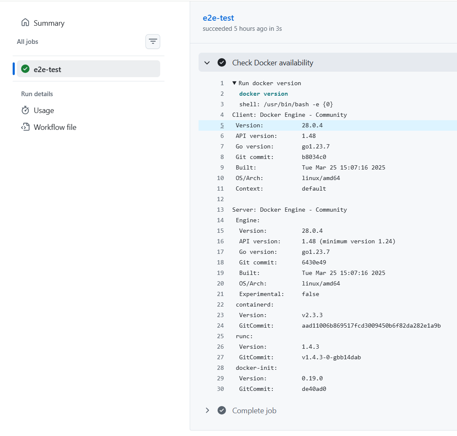The height and width of the screenshot is (436, 457).
Task: Expand the Complete job step
Action: coord(207,410)
